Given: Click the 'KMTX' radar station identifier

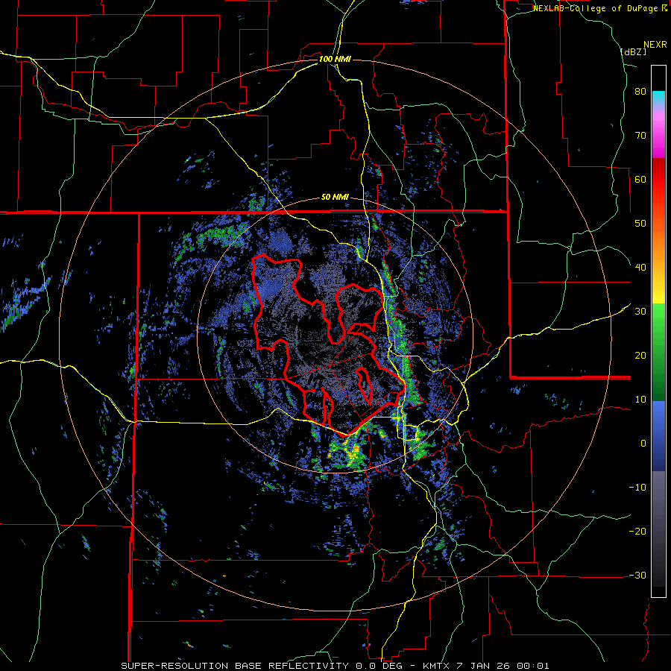Looking at the screenshot, I should [438, 666].
